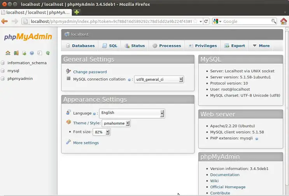
Task: Open the Official Homepage link
Action: 228,187
